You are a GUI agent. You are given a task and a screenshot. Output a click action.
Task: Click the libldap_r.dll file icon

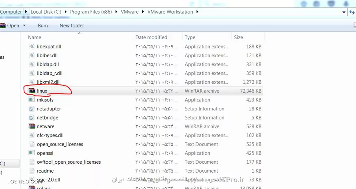32,73
